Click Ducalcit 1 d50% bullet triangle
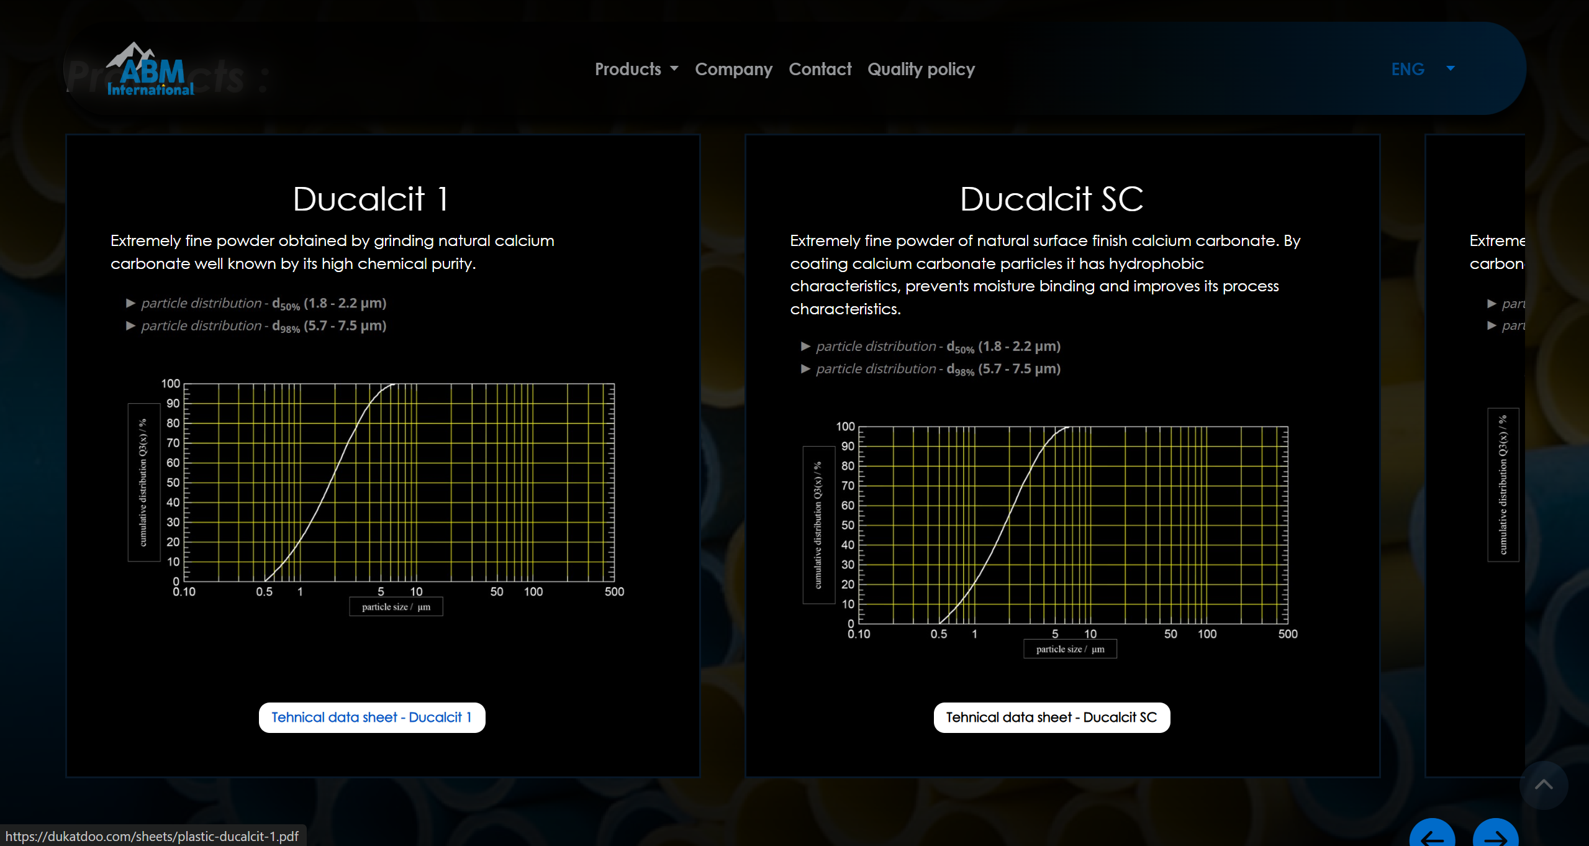1589x846 pixels. tap(130, 303)
